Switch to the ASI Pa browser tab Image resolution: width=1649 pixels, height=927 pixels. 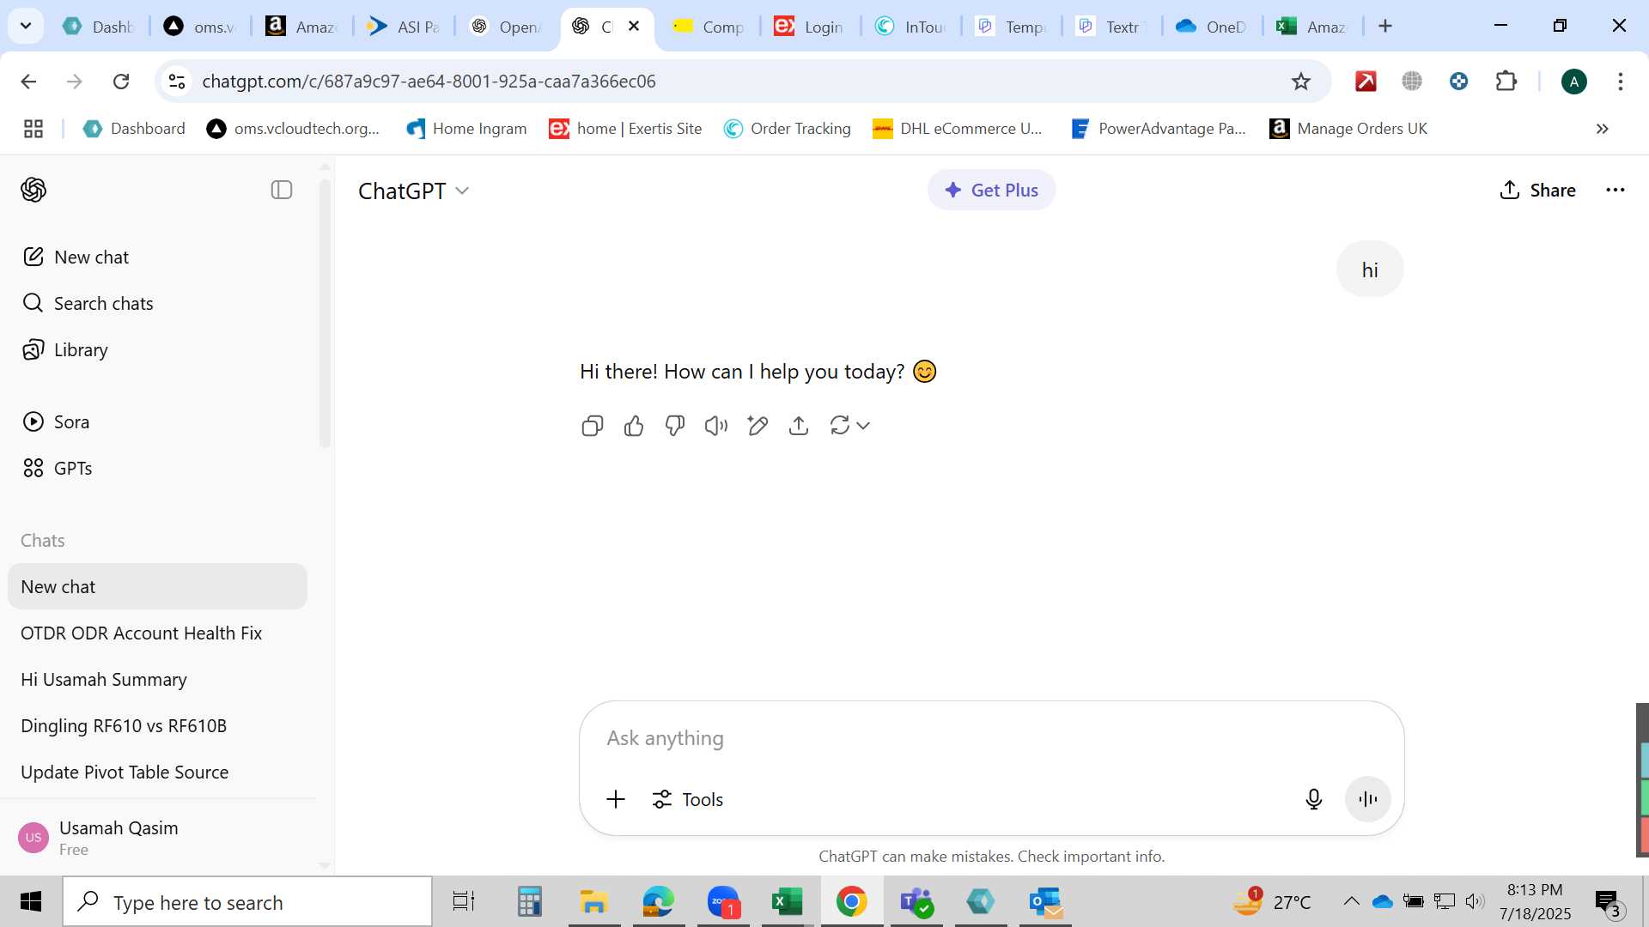404,27
